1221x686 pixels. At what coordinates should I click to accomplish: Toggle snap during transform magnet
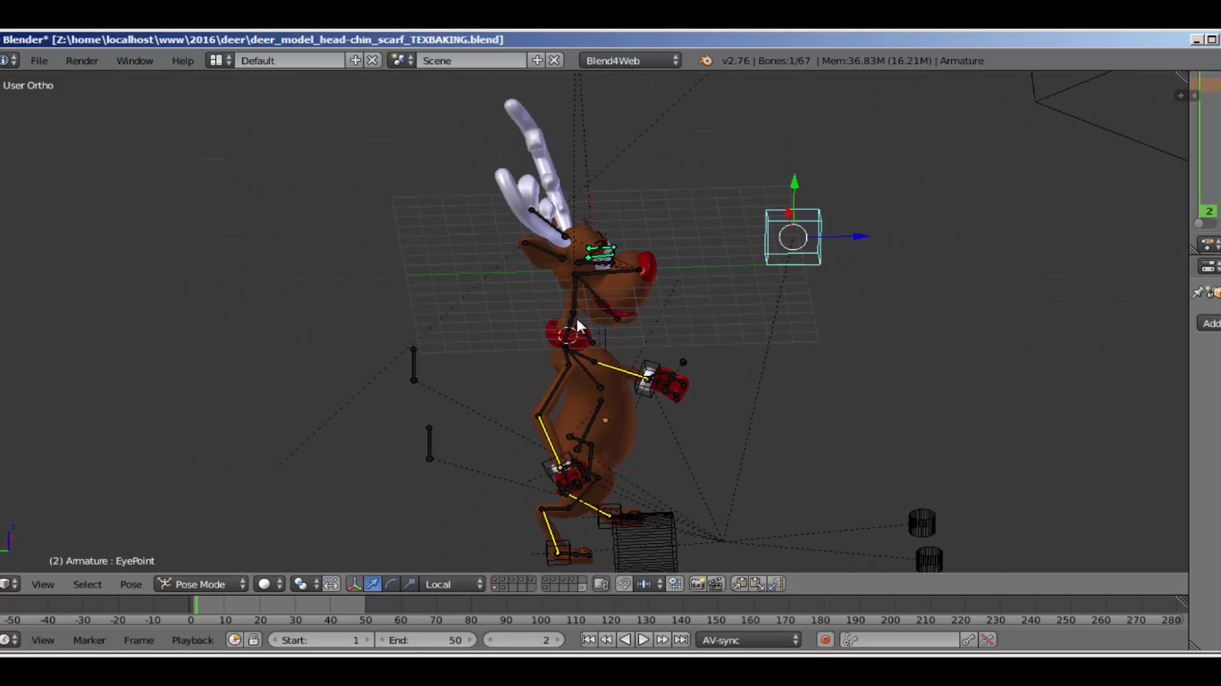pos(624,584)
